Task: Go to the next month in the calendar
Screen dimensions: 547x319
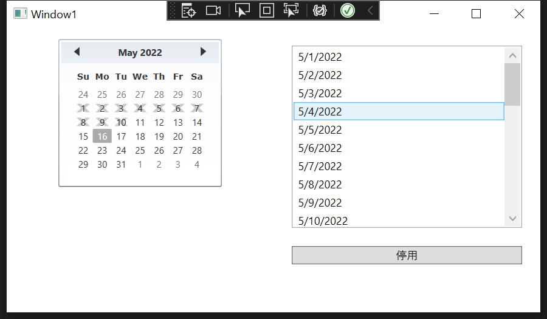Action: pos(203,52)
